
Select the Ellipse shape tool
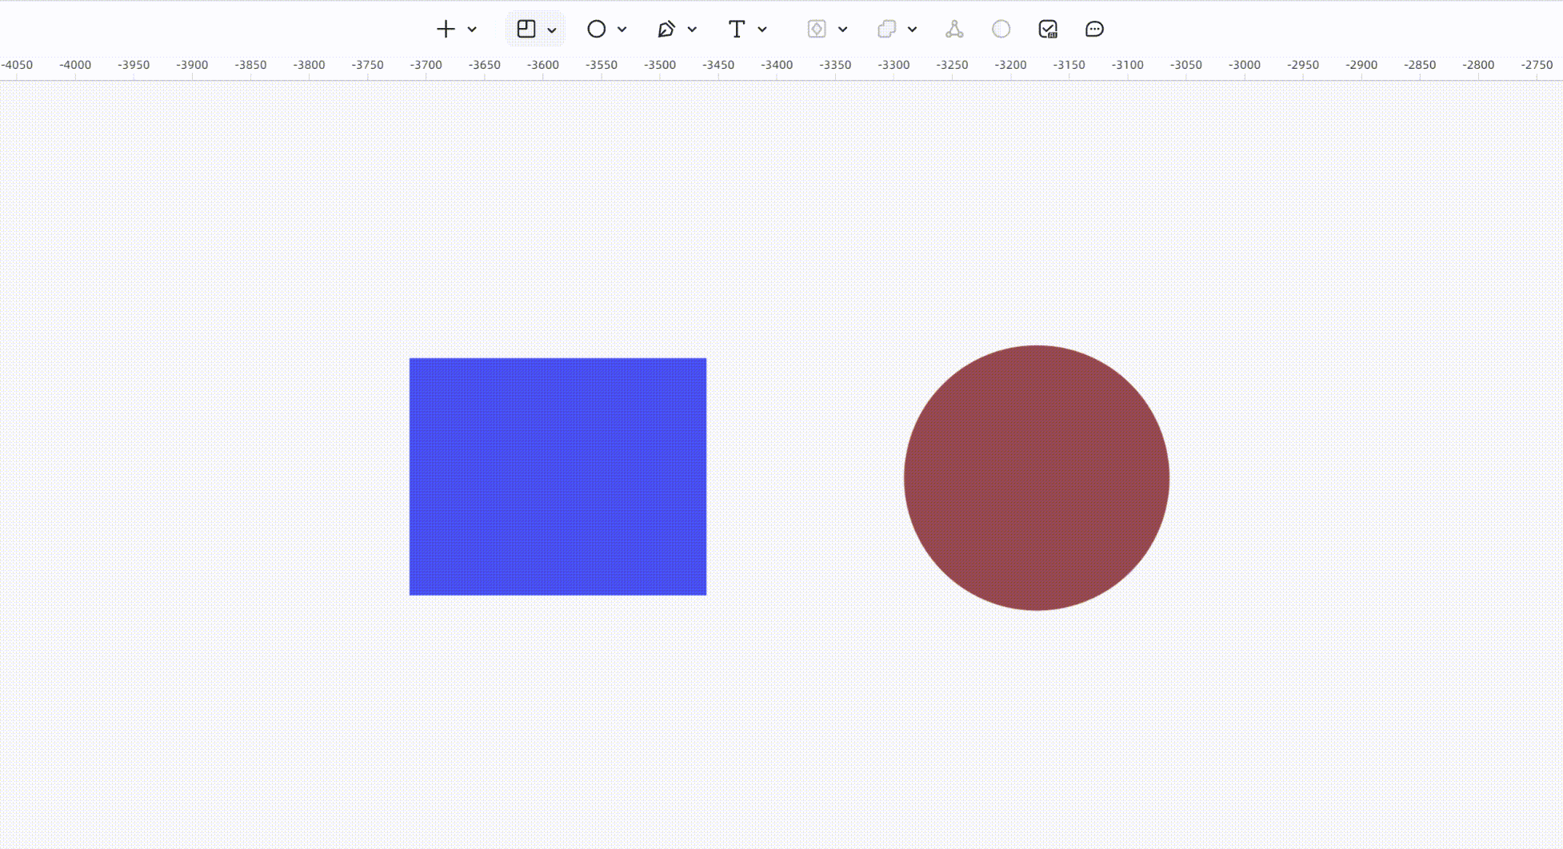(x=597, y=30)
